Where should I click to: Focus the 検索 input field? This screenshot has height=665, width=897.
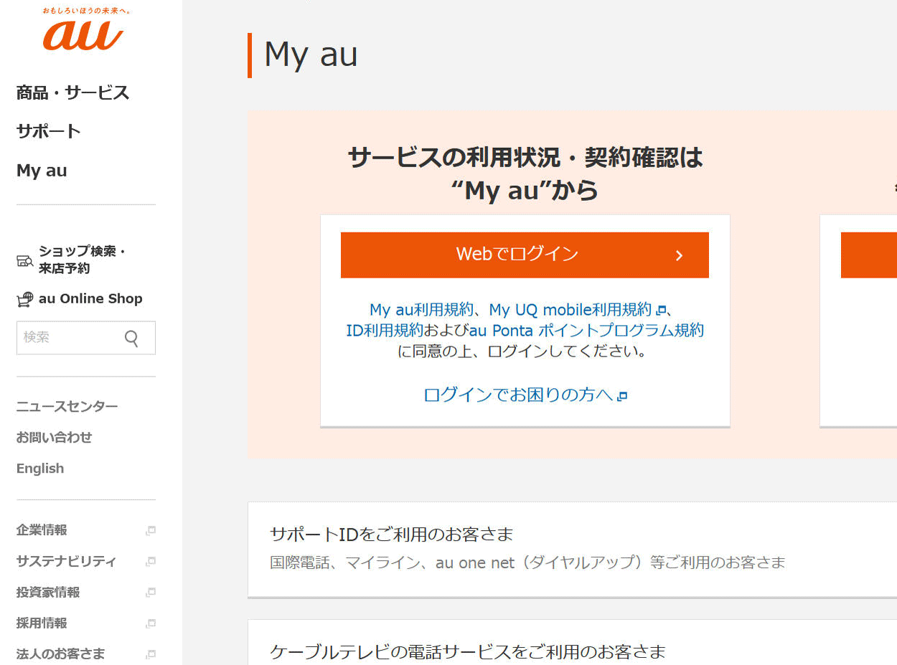pos(68,338)
